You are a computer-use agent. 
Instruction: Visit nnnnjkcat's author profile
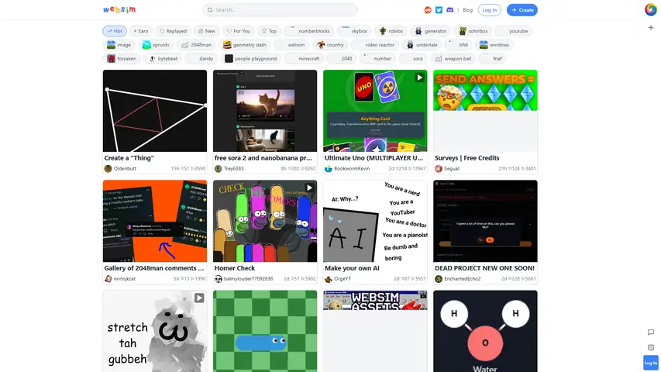(x=124, y=278)
